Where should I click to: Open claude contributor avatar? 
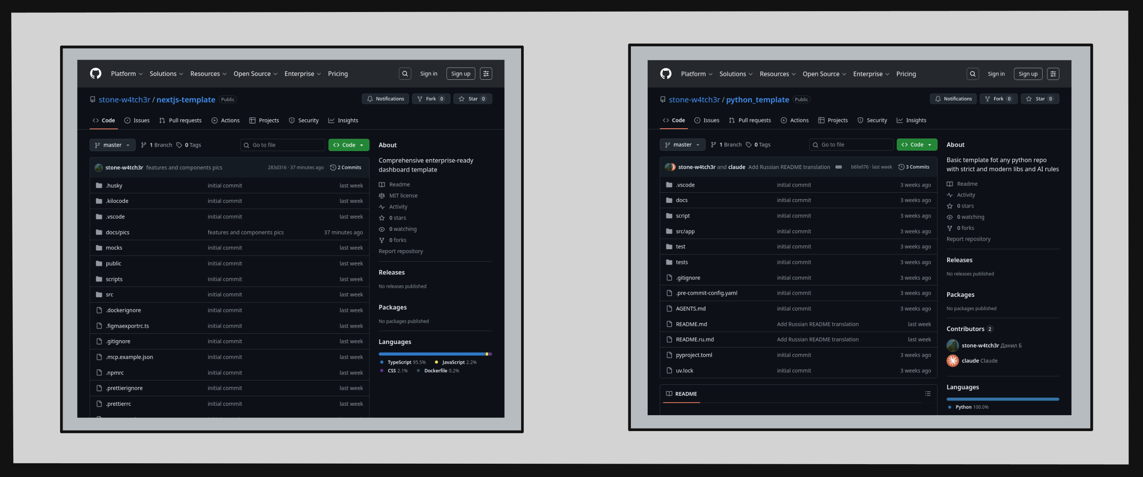pyautogui.click(x=952, y=361)
